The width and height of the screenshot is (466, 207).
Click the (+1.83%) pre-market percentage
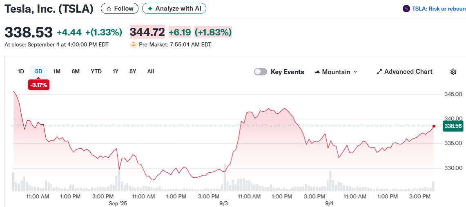(213, 32)
